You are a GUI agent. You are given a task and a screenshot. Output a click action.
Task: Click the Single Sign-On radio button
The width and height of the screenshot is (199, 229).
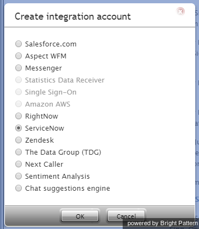[19, 92]
